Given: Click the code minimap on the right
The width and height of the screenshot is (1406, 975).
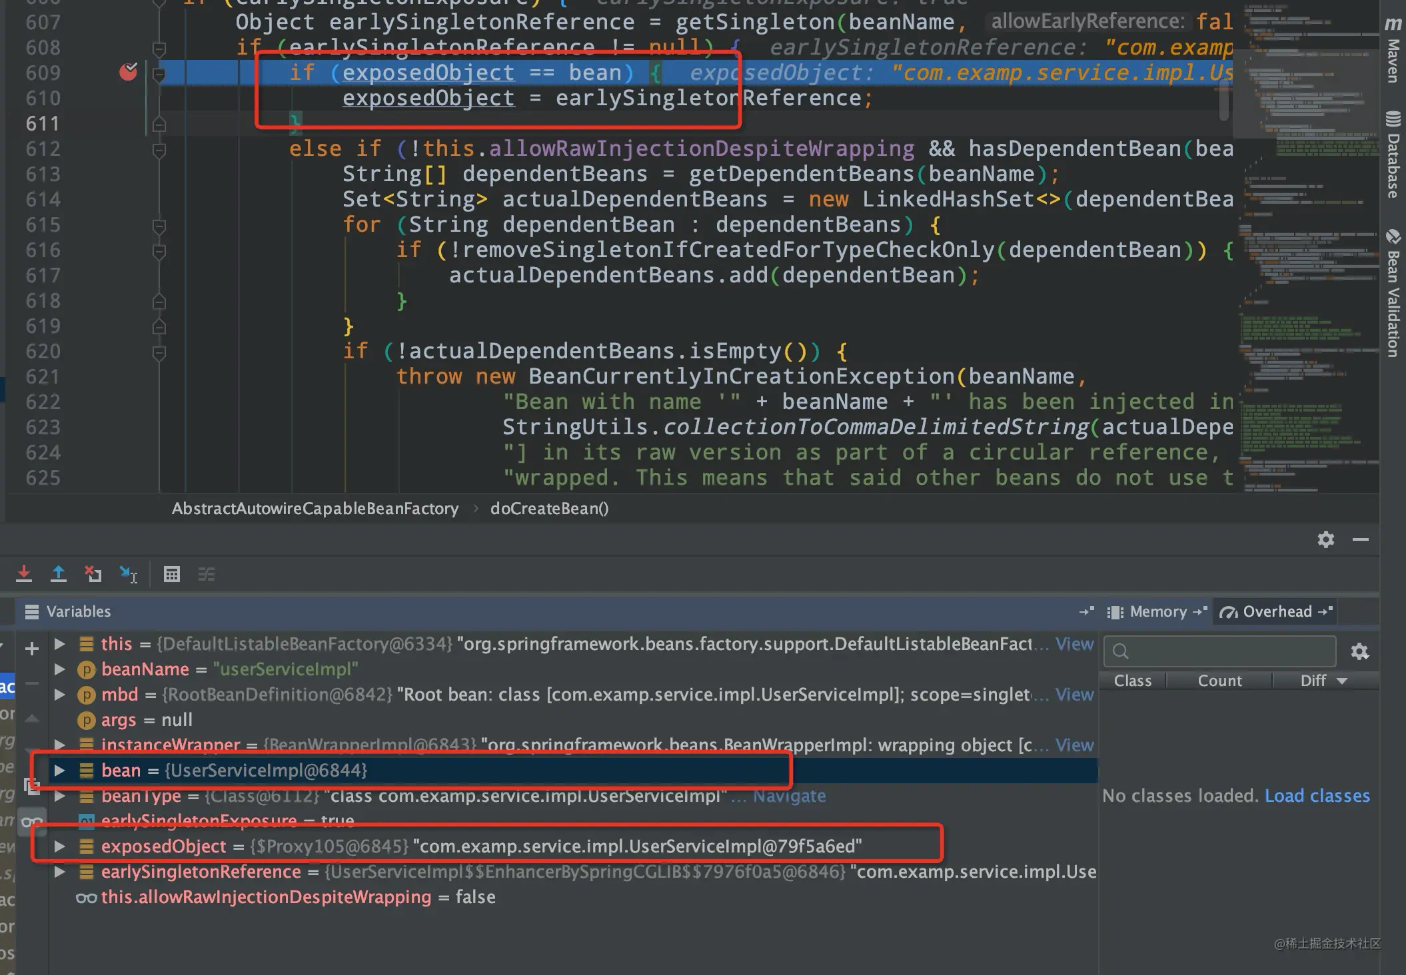Looking at the screenshot, I should click(1306, 246).
